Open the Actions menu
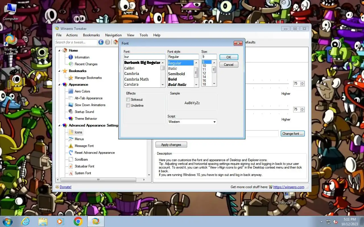 [x=72, y=35]
